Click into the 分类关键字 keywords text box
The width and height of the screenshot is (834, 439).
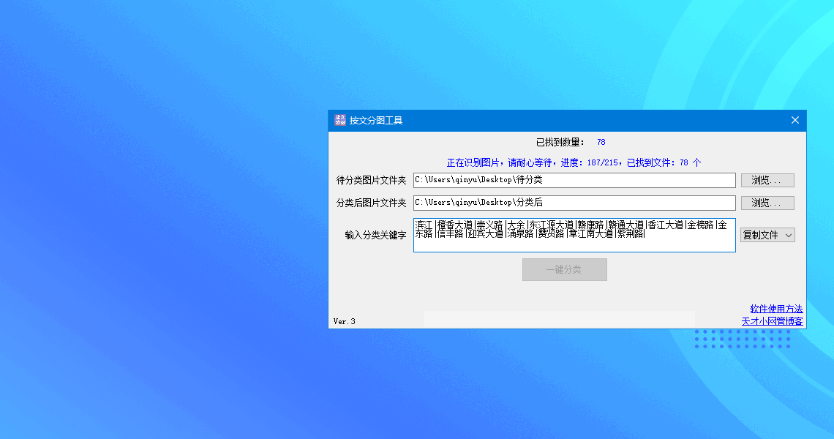(x=574, y=235)
